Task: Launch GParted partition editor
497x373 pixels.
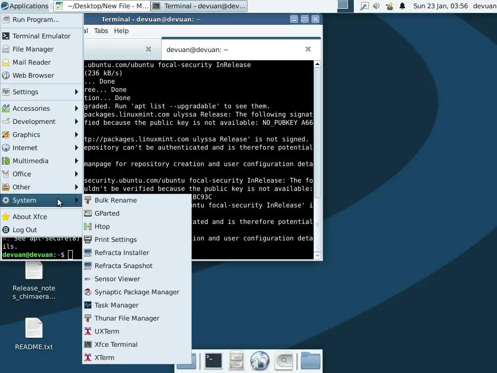Action: [136, 213]
